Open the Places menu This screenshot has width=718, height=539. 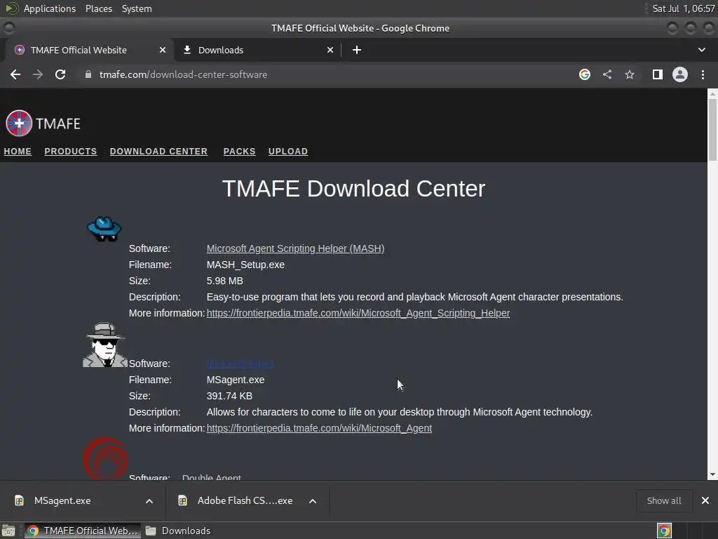[x=98, y=8]
